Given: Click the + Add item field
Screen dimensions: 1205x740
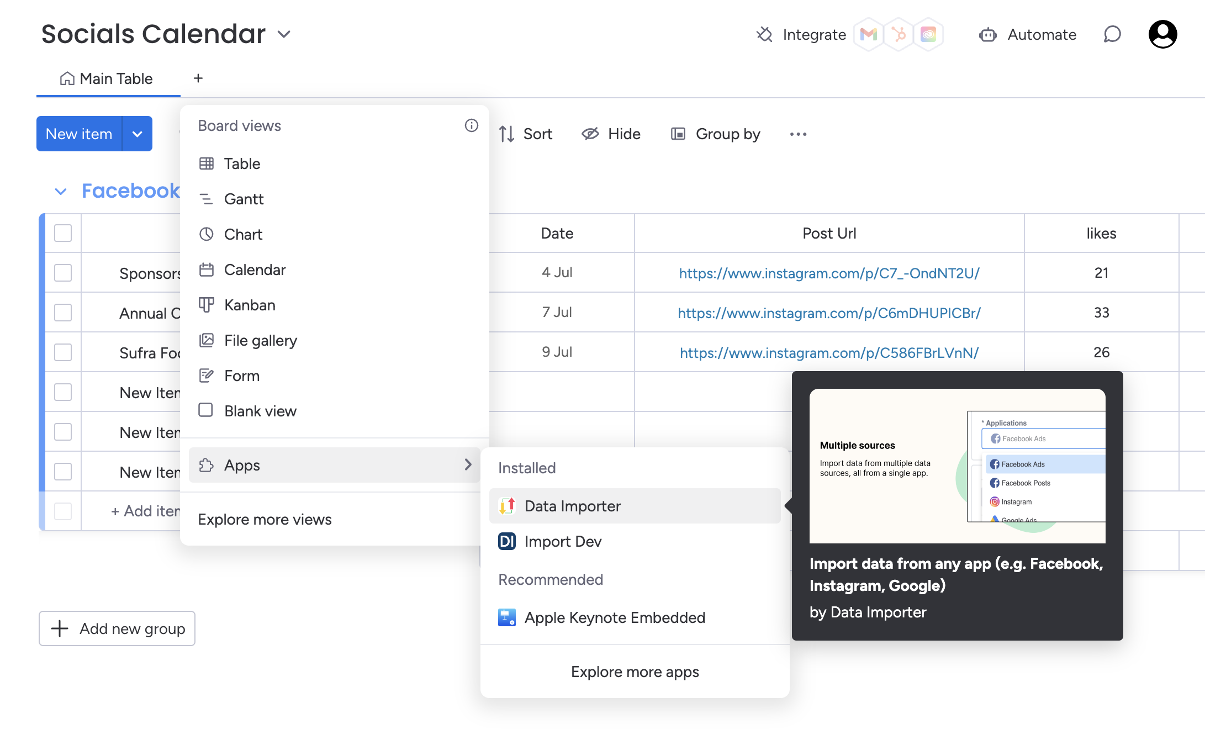Looking at the screenshot, I should 146,511.
